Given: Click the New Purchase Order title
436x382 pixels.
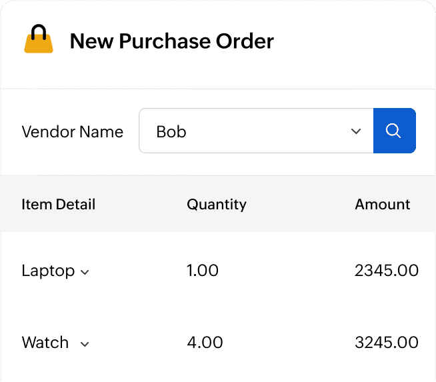Looking at the screenshot, I should [172, 41].
